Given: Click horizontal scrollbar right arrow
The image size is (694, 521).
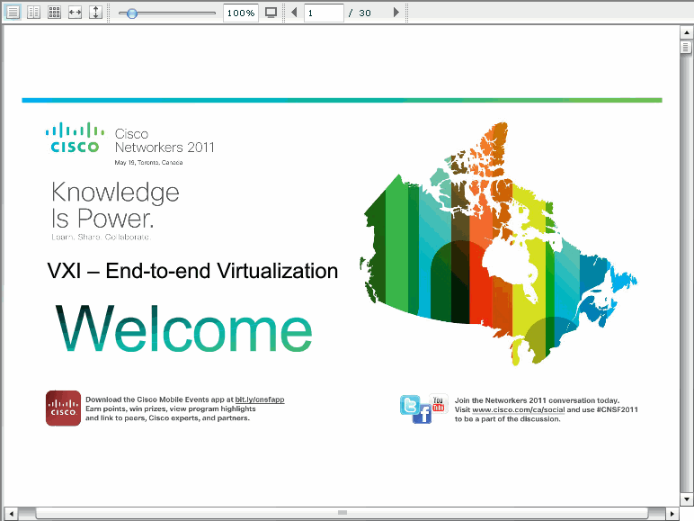Looking at the screenshot, I should coord(672,514).
